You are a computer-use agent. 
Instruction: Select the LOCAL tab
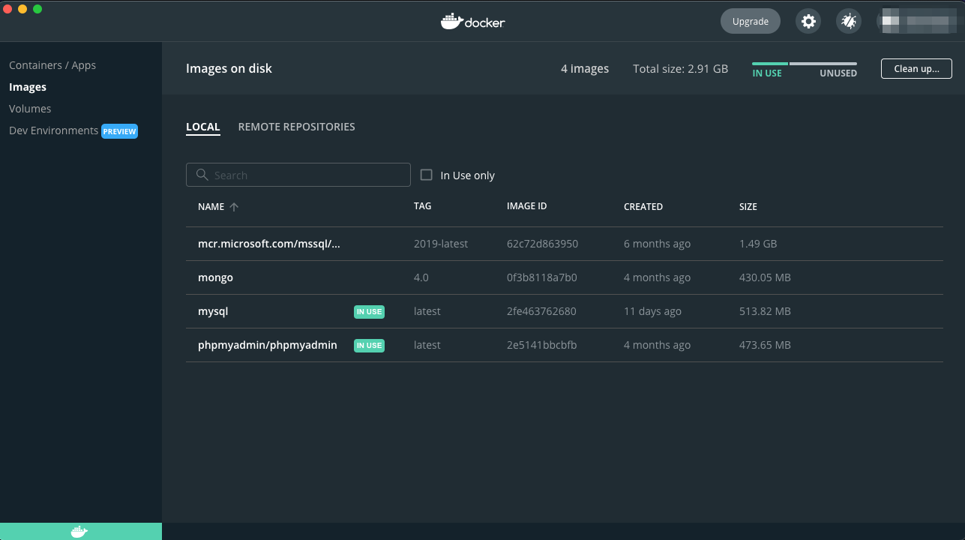202,126
